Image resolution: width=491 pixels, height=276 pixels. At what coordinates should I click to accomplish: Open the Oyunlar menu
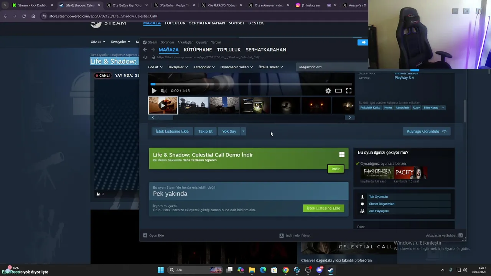click(202, 43)
